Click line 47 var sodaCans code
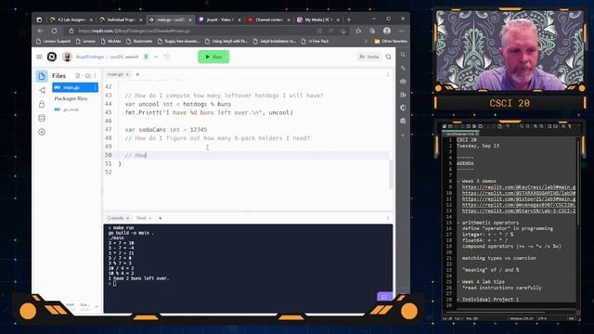 click(x=166, y=130)
